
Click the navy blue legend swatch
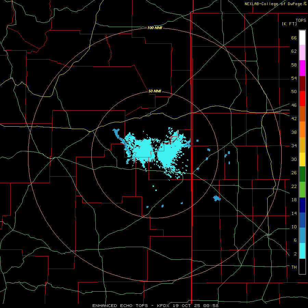[x=302, y=205]
